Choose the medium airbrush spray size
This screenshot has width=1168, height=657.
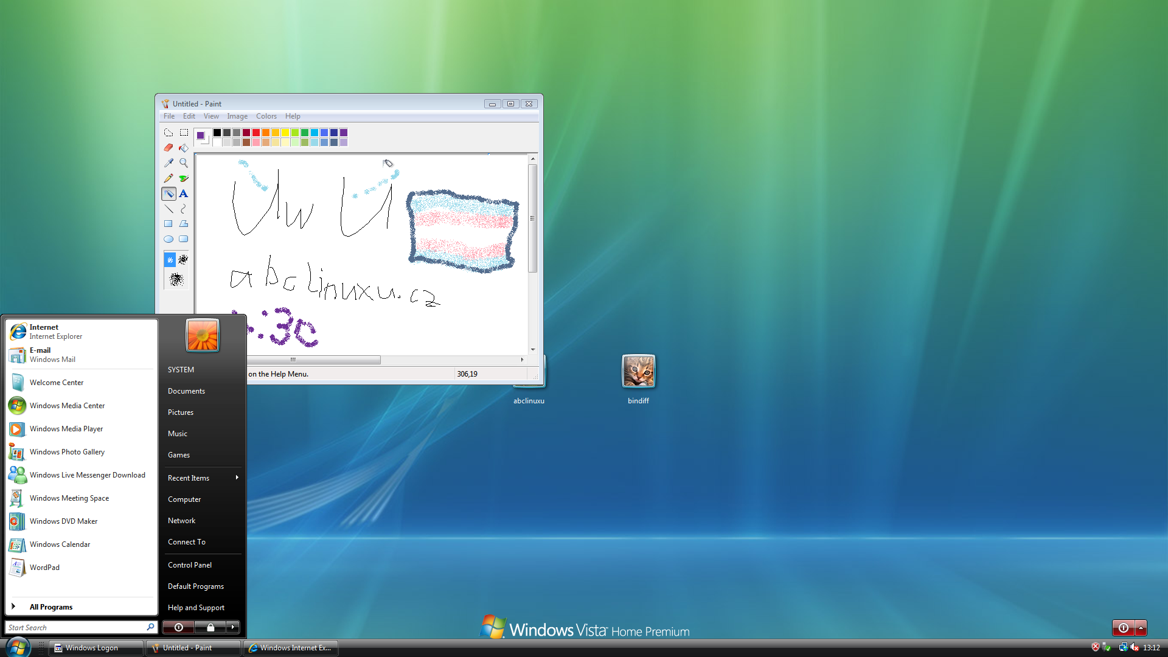point(182,260)
